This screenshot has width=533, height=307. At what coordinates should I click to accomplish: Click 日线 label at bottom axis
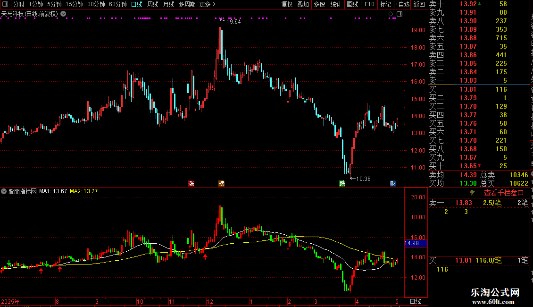(x=416, y=301)
